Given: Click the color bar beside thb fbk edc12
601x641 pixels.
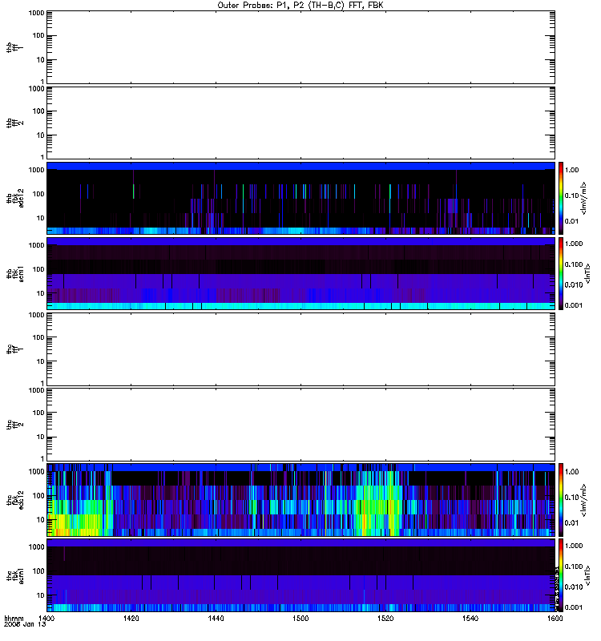Looking at the screenshot, I should point(561,198).
